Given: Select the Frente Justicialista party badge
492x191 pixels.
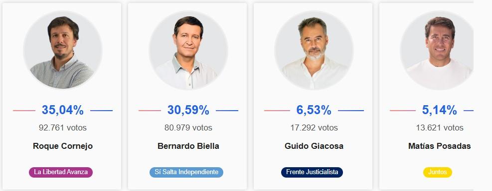Looking at the screenshot, I should click(312, 172).
